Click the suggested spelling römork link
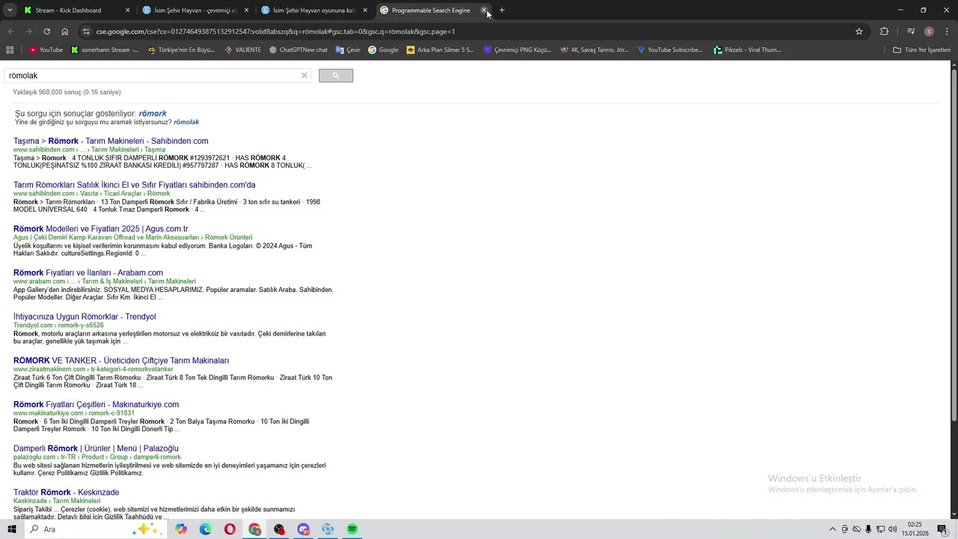The image size is (958, 539). (153, 114)
